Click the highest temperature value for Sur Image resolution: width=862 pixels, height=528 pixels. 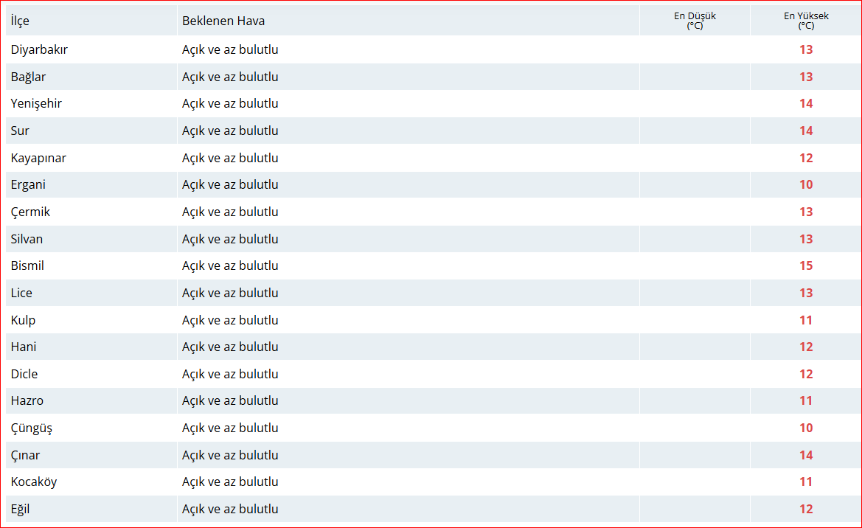click(x=805, y=131)
